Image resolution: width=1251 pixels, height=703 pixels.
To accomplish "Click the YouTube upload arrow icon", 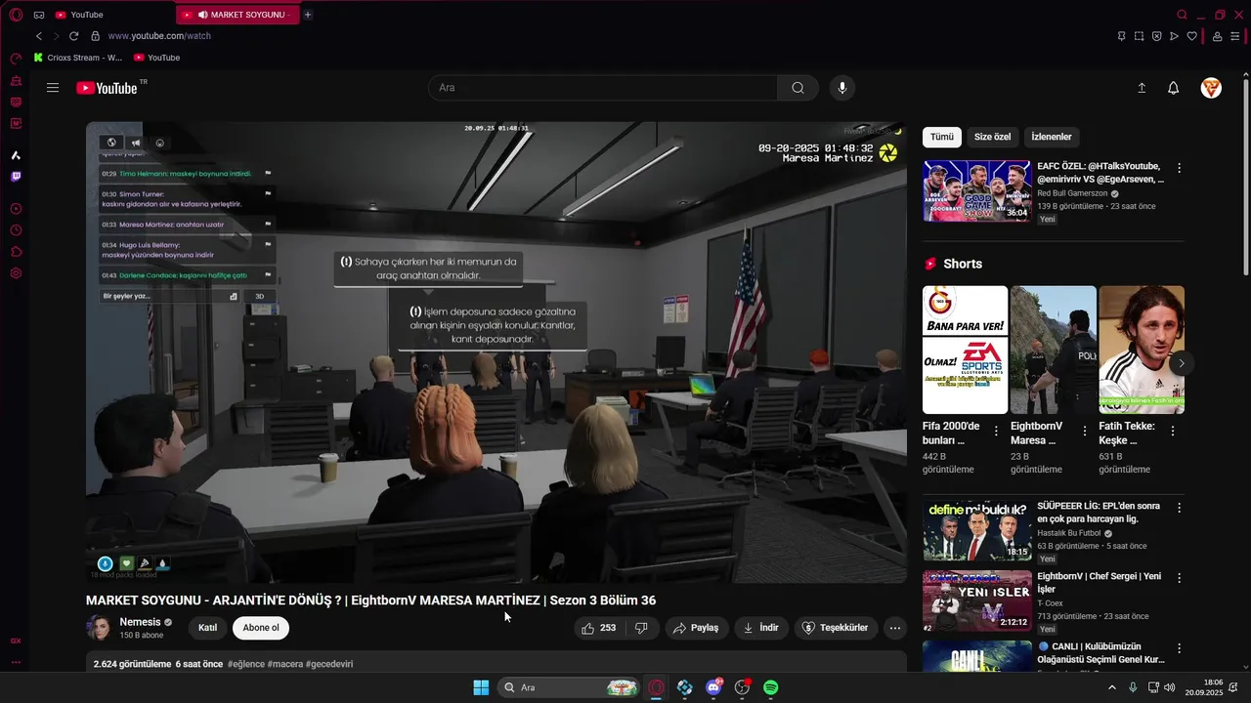I will [x=1141, y=88].
